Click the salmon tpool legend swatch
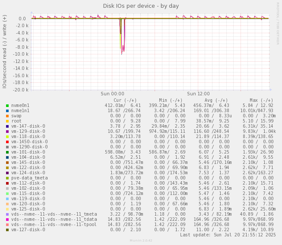This screenshot has width=282, height=245. point(7,225)
